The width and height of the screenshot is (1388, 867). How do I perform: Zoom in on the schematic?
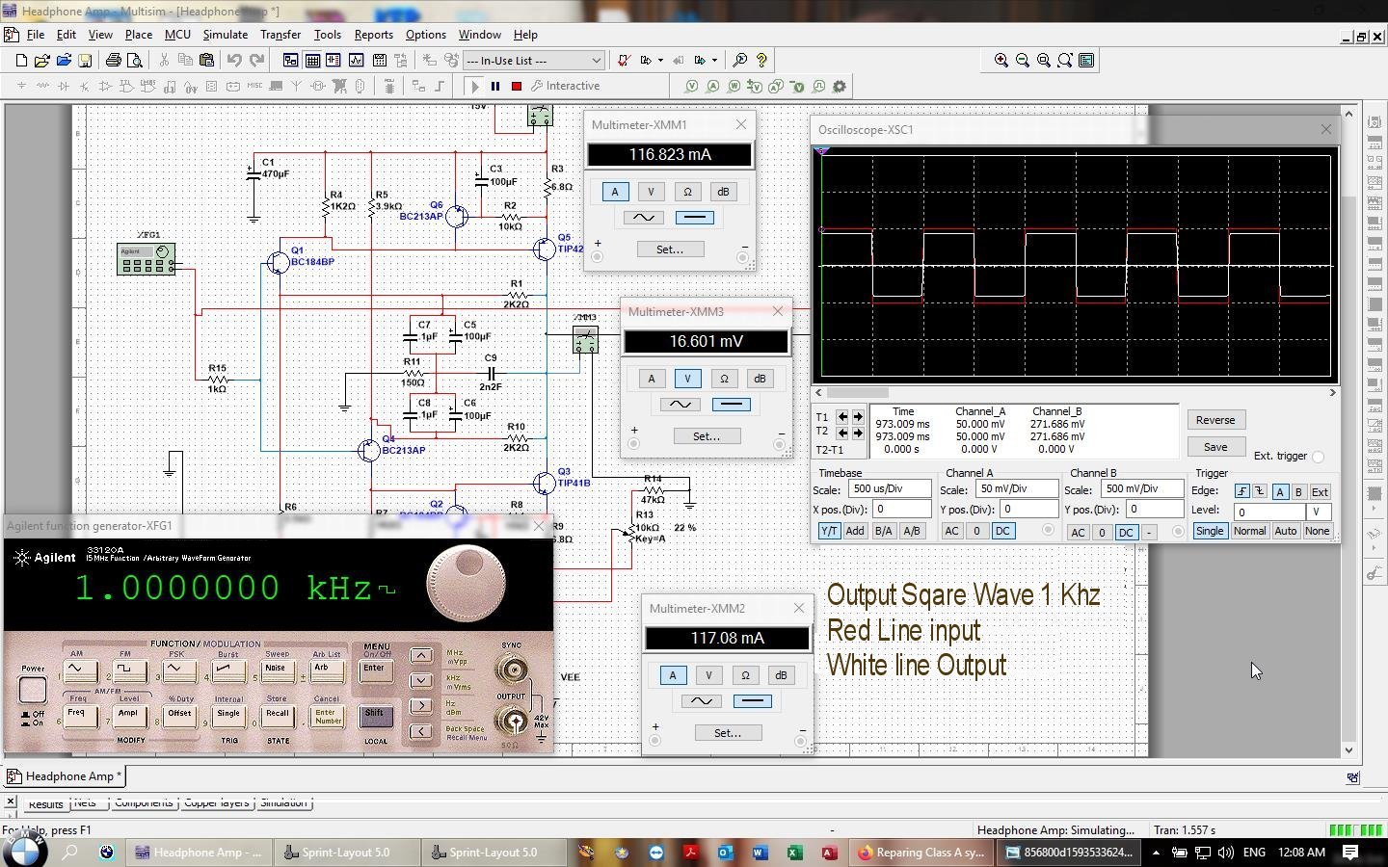[1001, 61]
